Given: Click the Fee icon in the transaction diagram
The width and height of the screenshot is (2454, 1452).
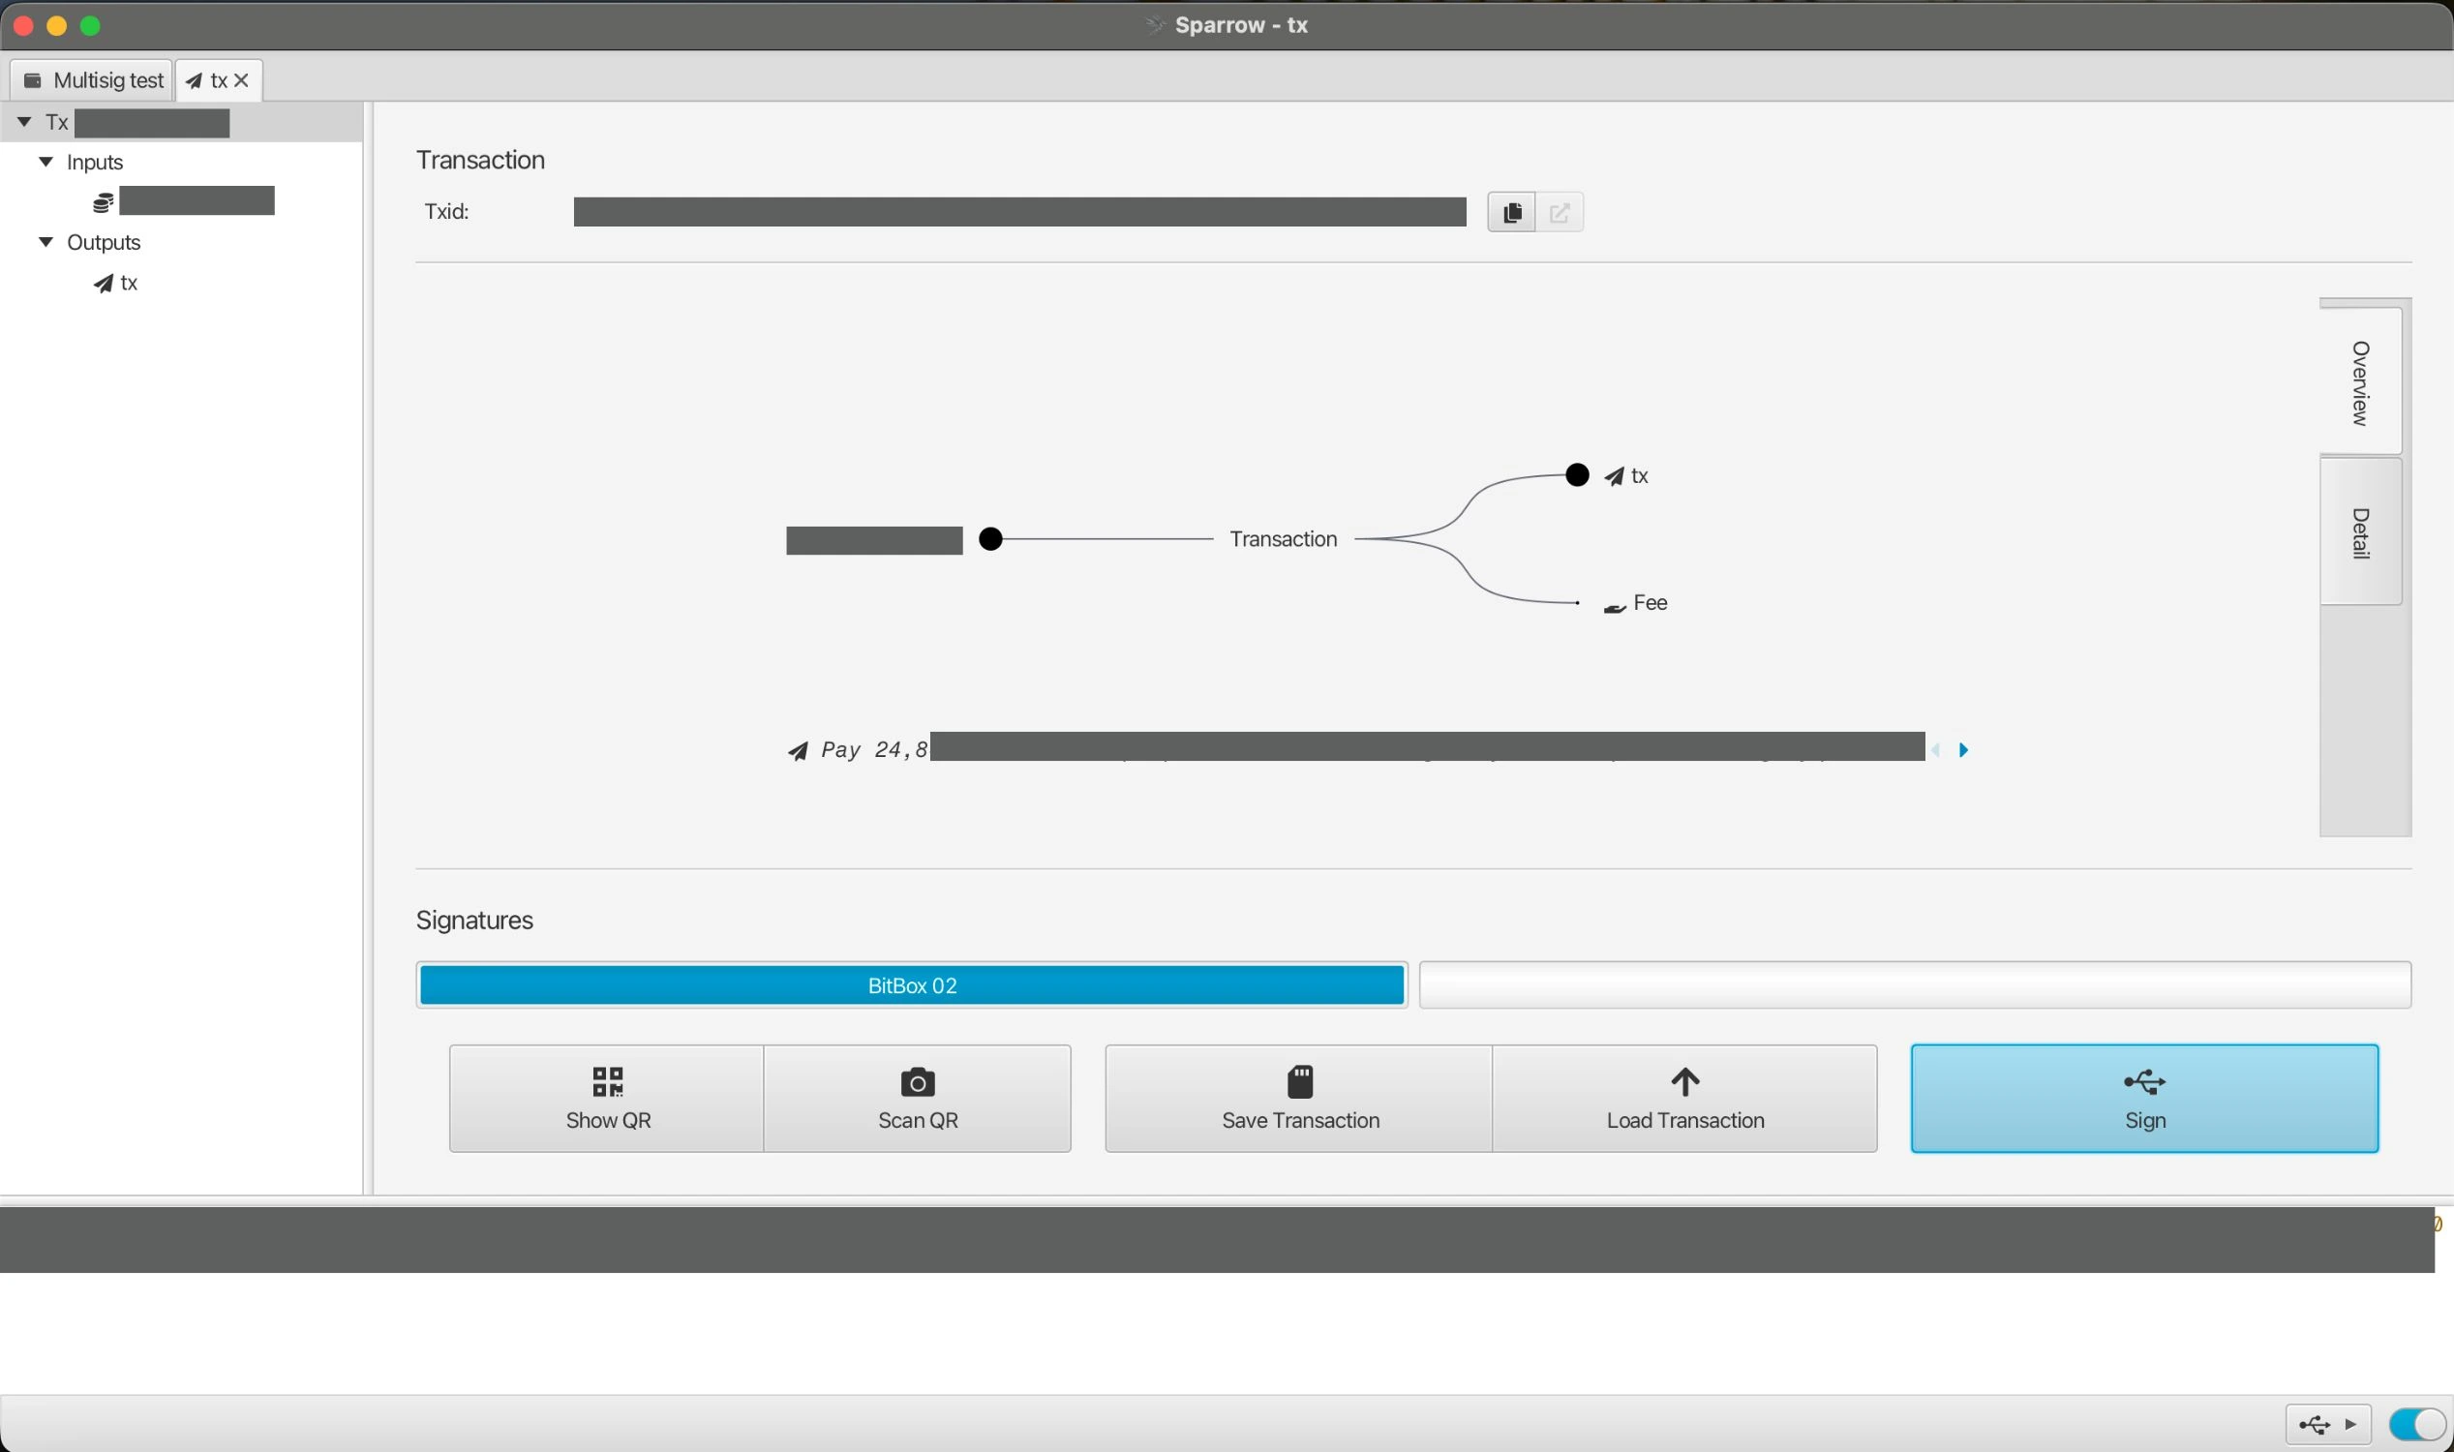Looking at the screenshot, I should [1613, 607].
